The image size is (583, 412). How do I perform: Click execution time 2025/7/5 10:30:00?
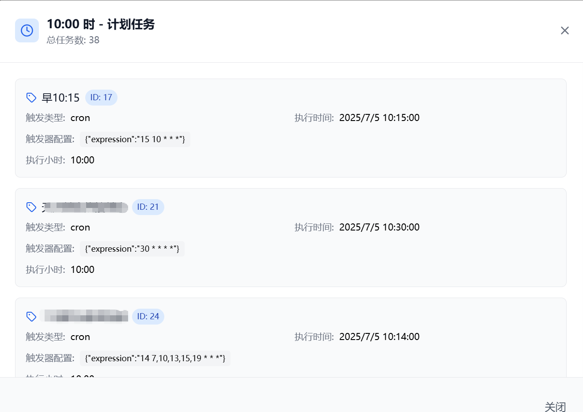(x=379, y=227)
